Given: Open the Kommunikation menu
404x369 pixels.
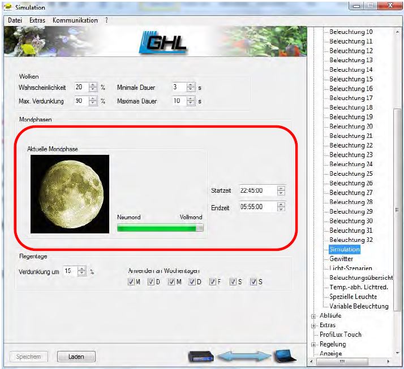Looking at the screenshot, I should pyautogui.click(x=75, y=20).
